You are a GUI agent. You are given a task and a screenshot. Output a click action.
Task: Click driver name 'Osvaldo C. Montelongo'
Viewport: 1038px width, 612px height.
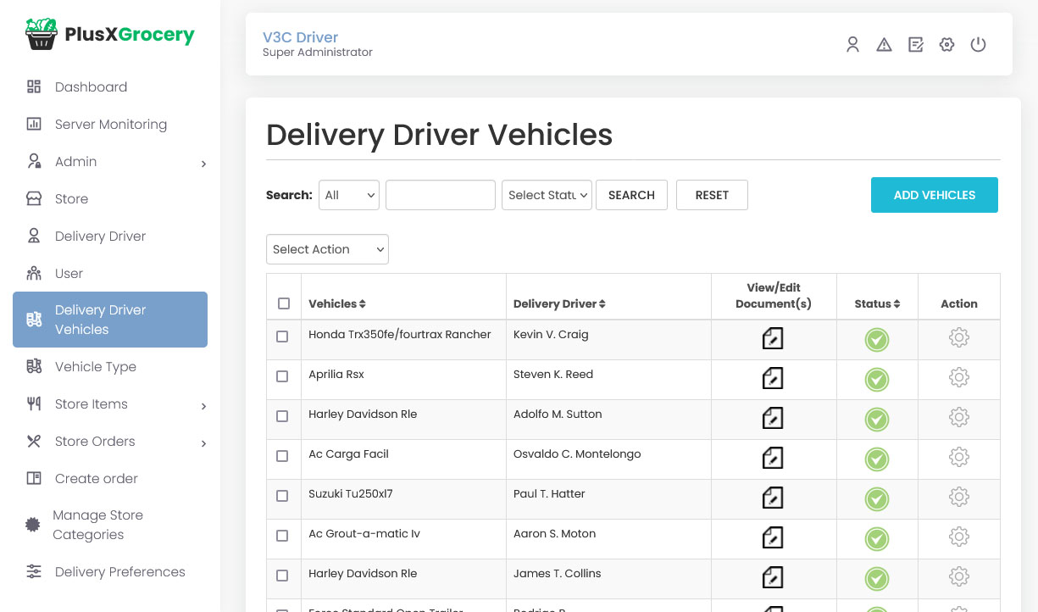pos(577,453)
